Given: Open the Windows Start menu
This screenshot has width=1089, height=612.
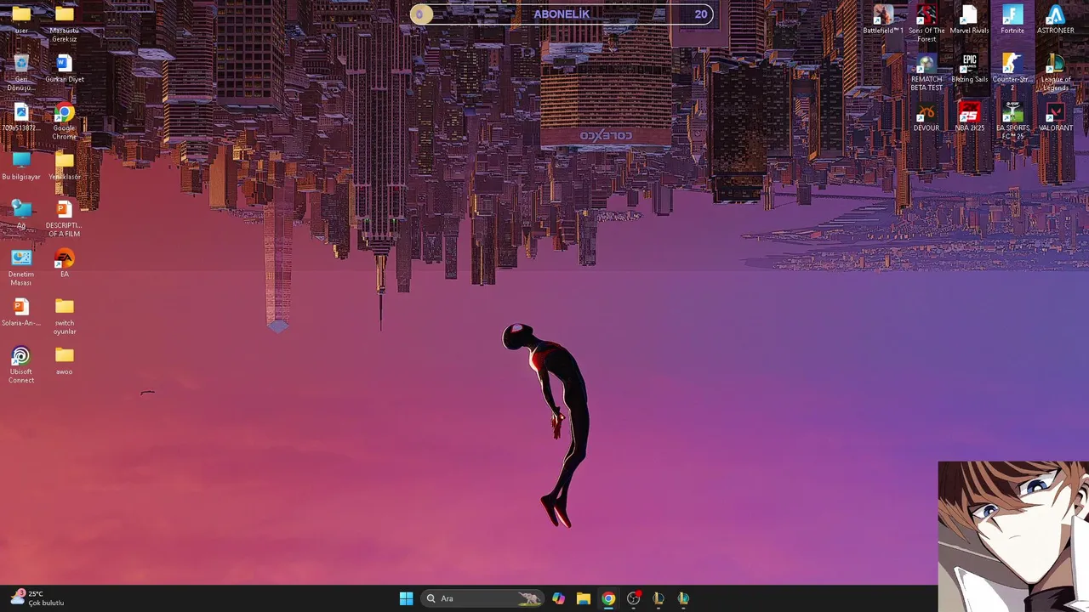Looking at the screenshot, I should 406,598.
